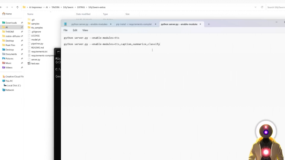Open the View menu in Notepad
This screenshot has width=285, height=160.
coord(85,30)
